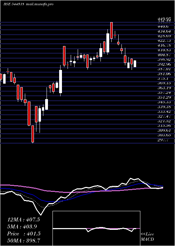
Task: Click the Price : 401.5 readout
Action: pyautogui.click(x=24, y=234)
